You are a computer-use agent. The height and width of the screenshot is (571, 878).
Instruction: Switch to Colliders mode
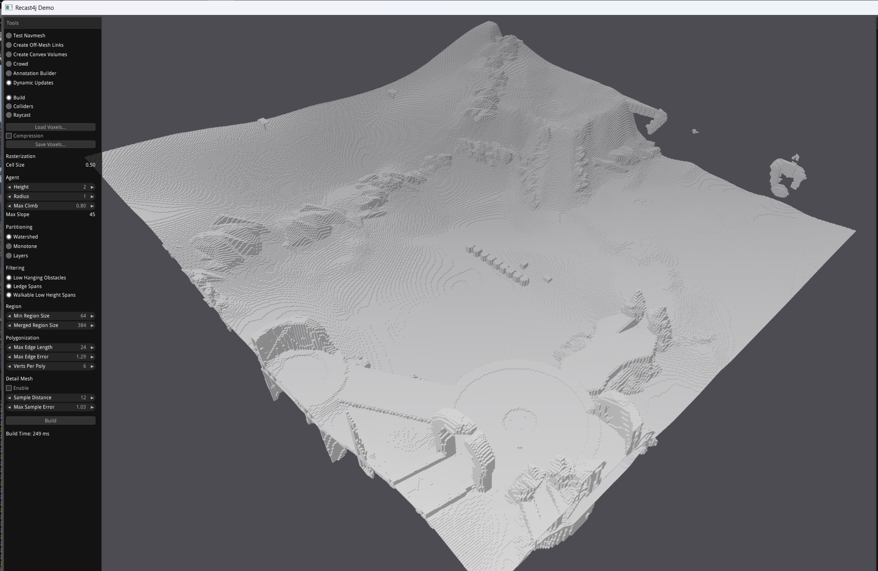(x=9, y=106)
